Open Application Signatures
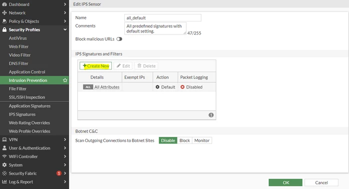 [x=29, y=106]
